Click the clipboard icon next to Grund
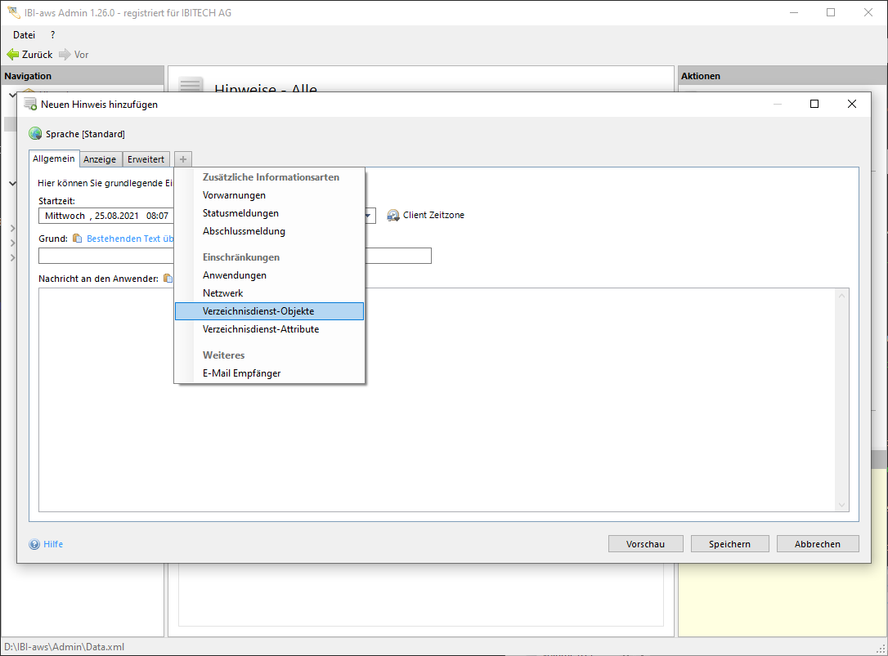Viewport: 888px width, 656px height. pyautogui.click(x=78, y=239)
